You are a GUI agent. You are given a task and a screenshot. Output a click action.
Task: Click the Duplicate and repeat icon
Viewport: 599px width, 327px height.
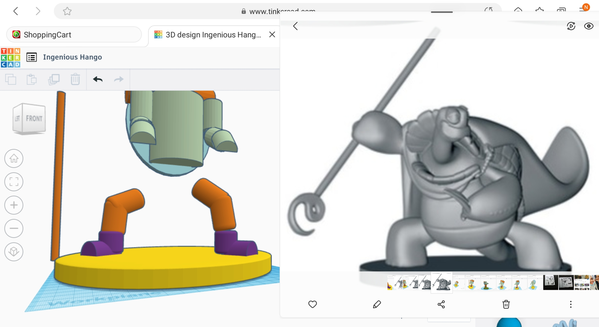[x=54, y=79]
